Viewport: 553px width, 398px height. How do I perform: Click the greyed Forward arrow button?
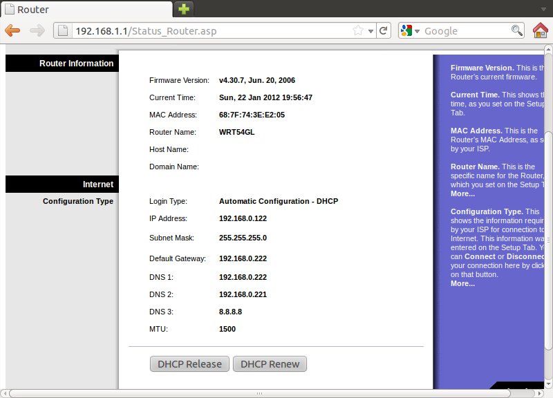coord(37,30)
